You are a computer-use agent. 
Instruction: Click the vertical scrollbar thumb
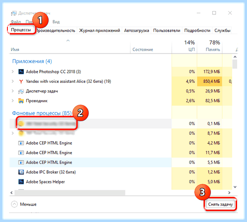pos(235,64)
